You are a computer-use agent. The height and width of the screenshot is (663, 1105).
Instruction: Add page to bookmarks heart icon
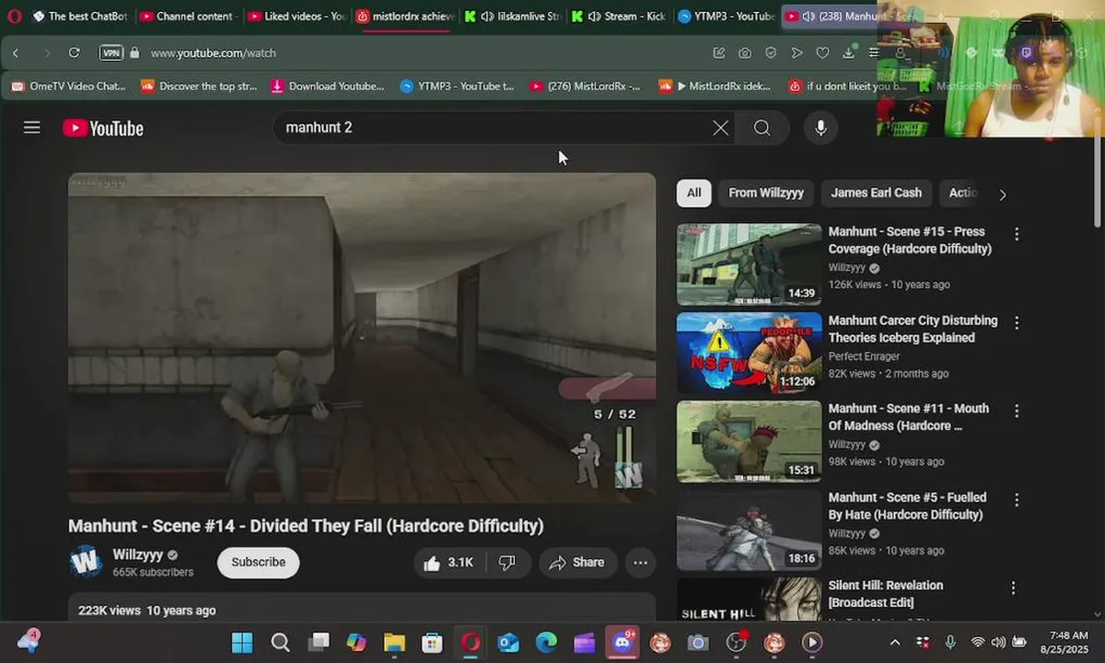822,52
